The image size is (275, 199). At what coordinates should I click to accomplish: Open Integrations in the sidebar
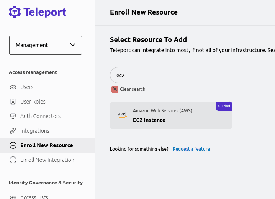(x=47, y=131)
